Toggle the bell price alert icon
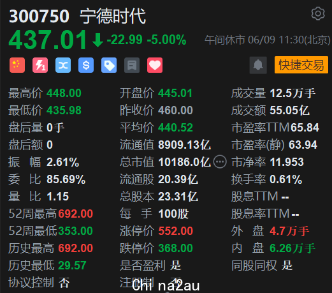The height and width of the screenshot is (293, 332). point(258,65)
